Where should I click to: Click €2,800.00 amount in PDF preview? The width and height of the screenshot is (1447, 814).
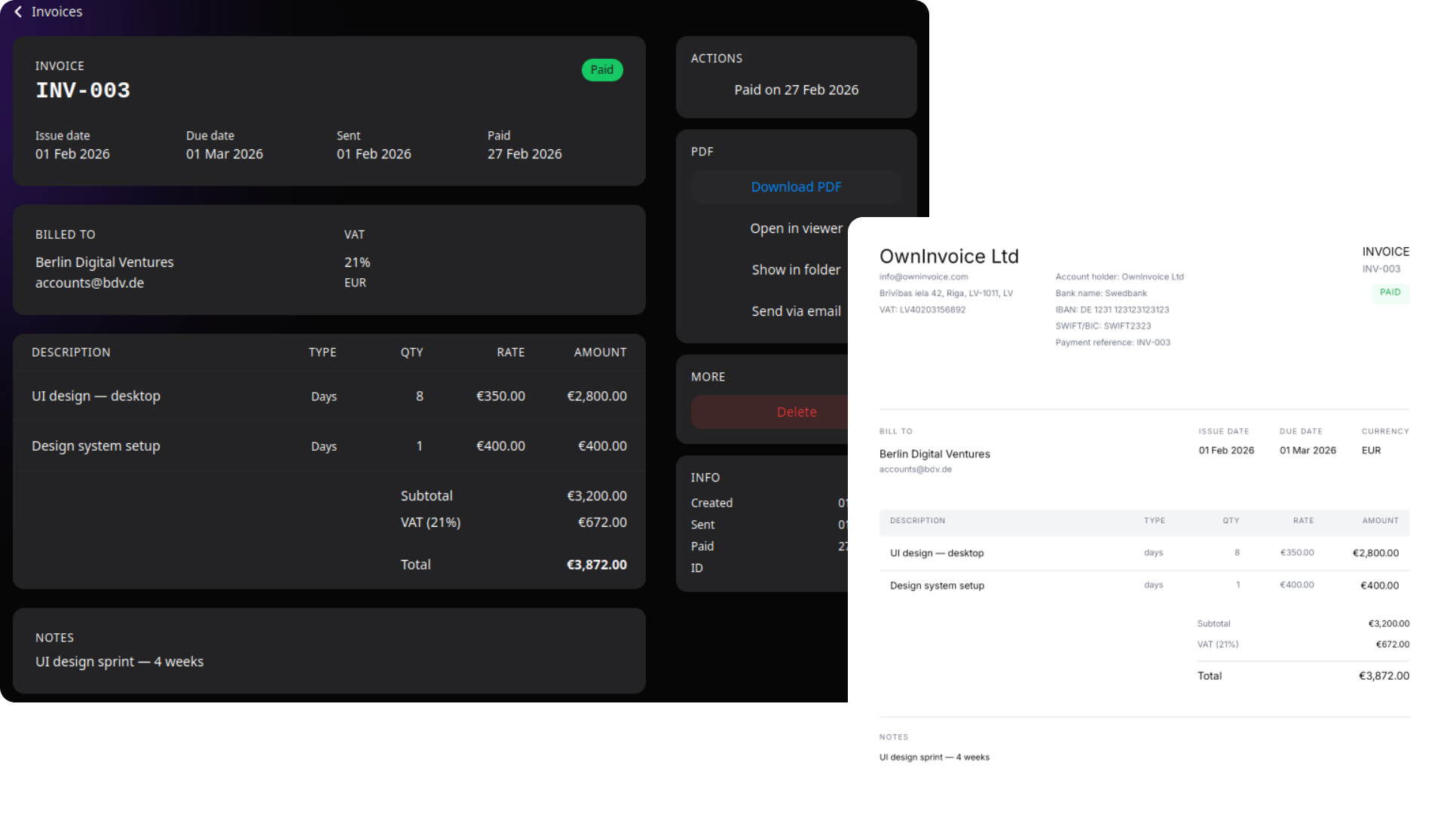point(1375,553)
